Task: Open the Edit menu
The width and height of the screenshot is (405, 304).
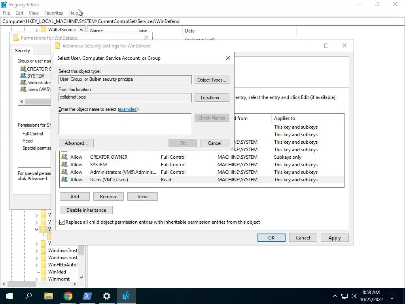Action: pyautogui.click(x=19, y=13)
